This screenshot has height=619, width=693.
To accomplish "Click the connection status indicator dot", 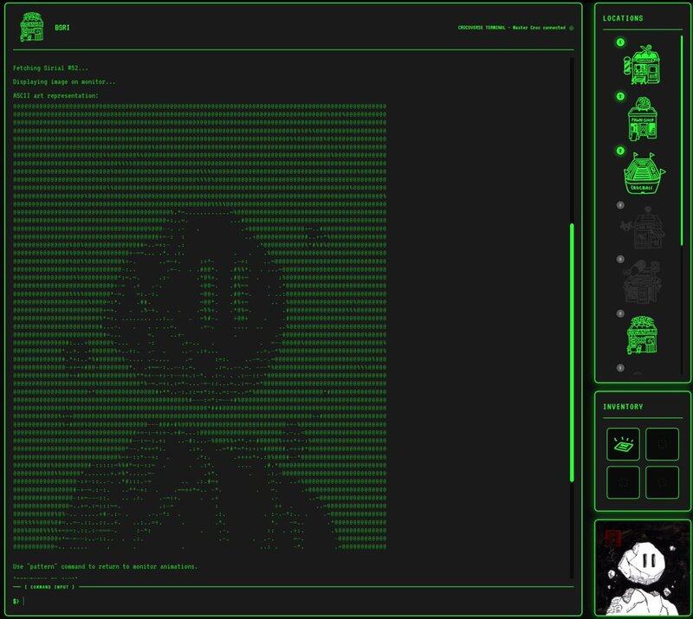I will tap(572, 28).
